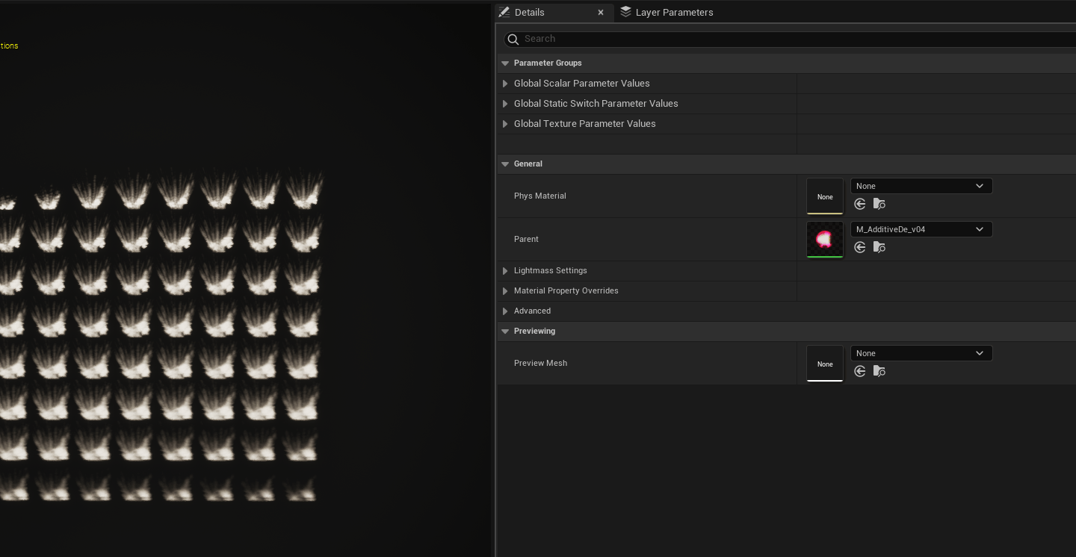Select the Details tab

pyautogui.click(x=554, y=12)
